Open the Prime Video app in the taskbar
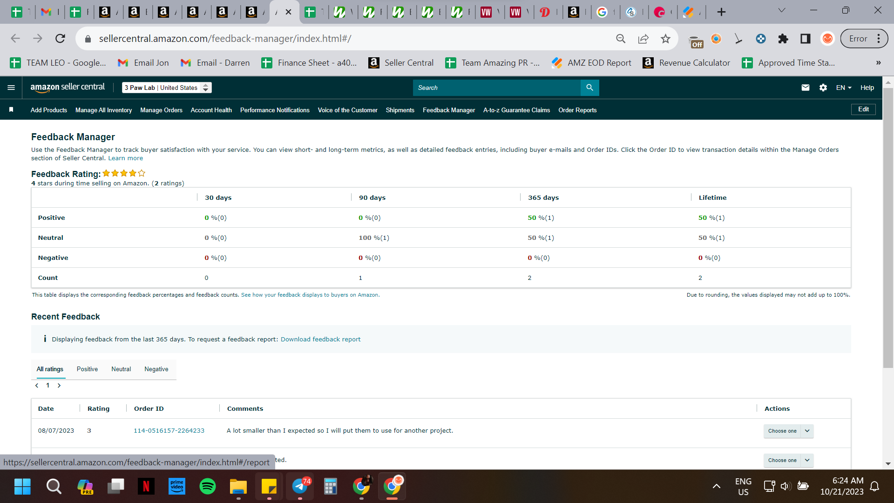 (177, 486)
